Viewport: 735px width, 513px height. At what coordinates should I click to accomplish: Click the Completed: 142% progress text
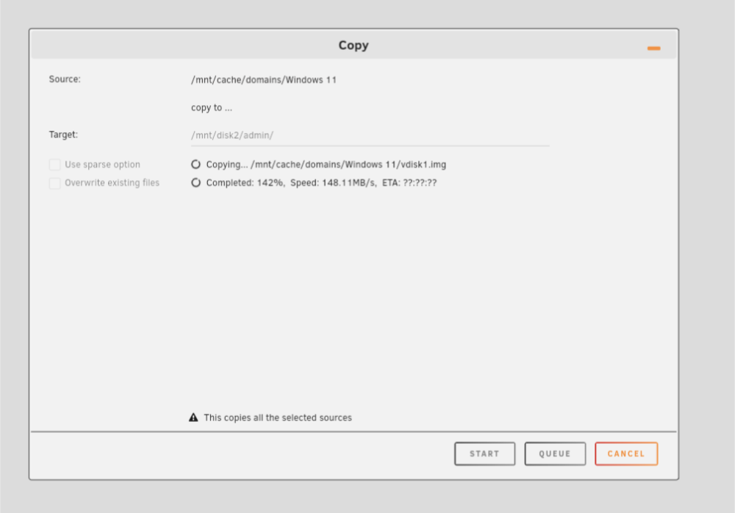[321, 183]
